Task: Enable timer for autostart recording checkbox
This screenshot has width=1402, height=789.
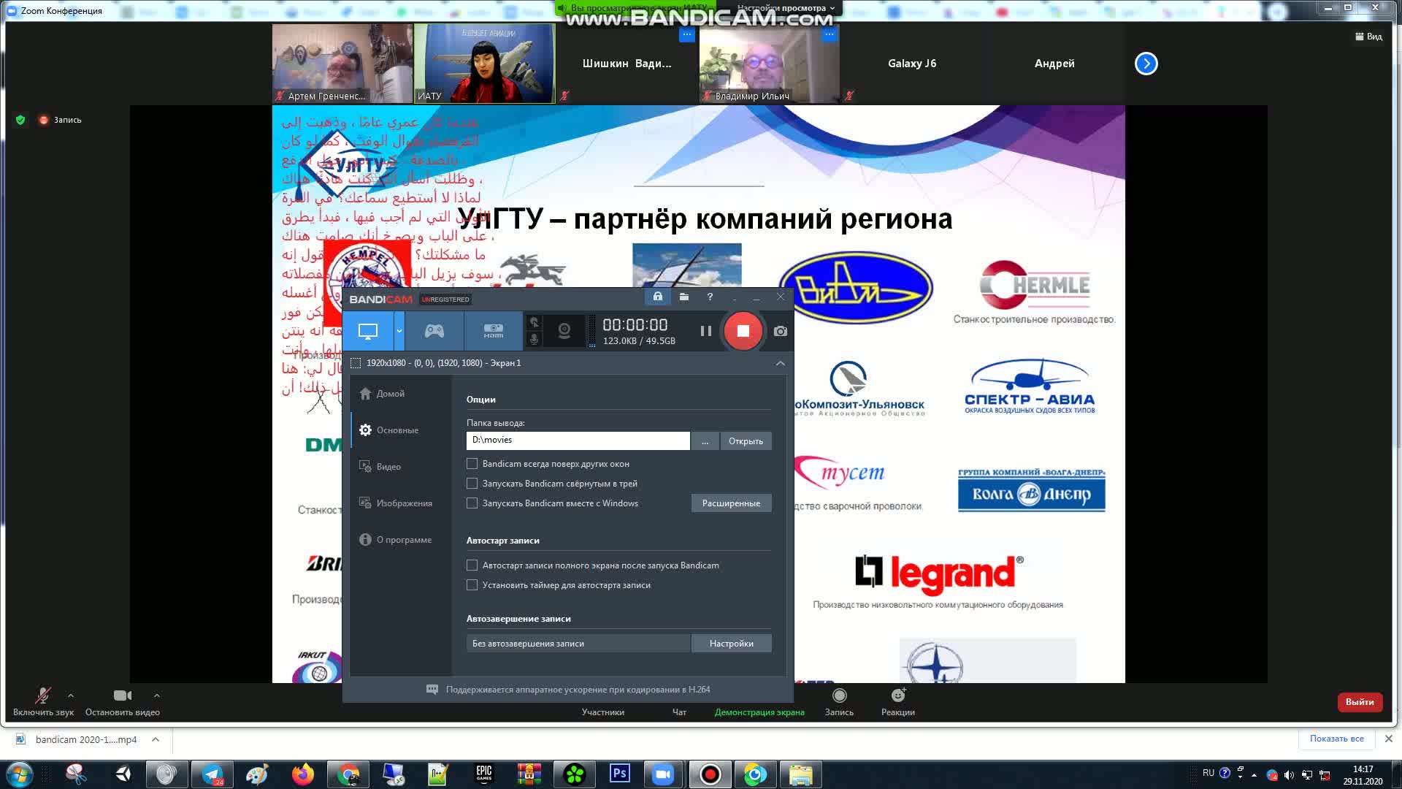Action: (472, 585)
